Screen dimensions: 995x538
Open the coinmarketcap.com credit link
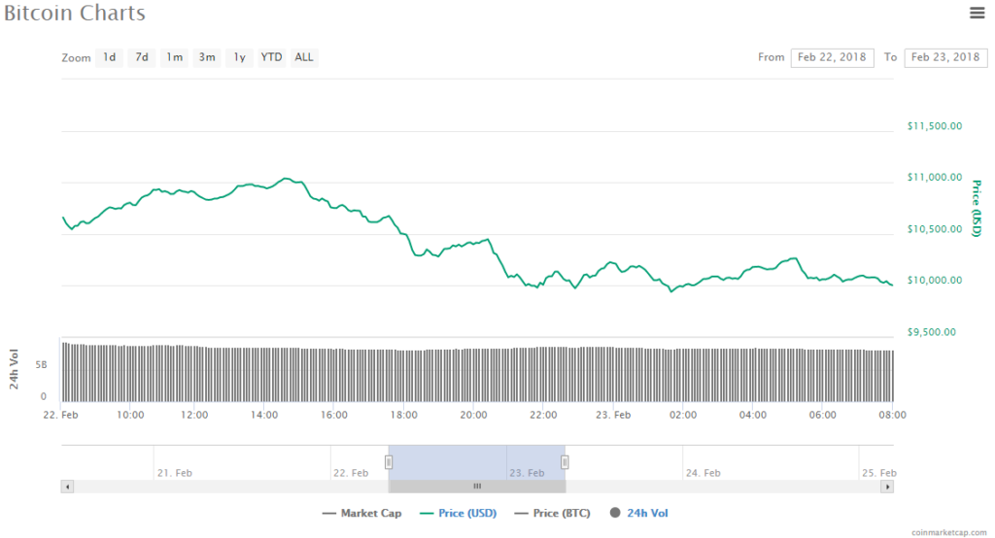point(951,532)
